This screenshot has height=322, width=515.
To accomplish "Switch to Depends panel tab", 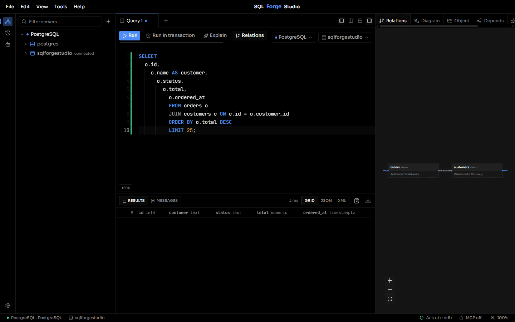I will pos(490,21).
